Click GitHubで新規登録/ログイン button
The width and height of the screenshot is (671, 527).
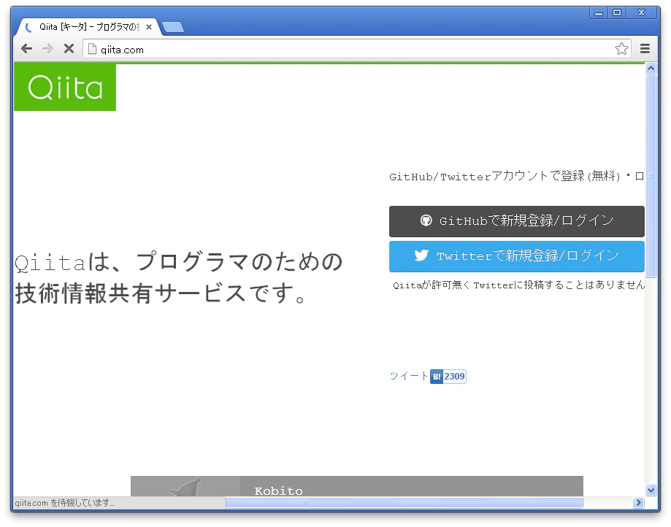point(516,221)
